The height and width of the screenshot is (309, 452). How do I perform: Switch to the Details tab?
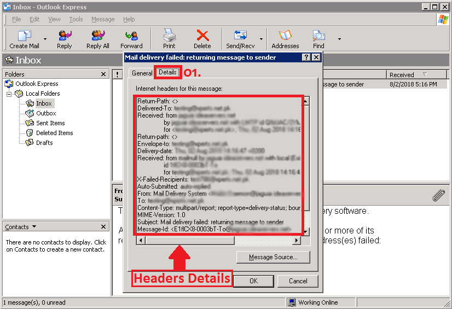tap(168, 72)
